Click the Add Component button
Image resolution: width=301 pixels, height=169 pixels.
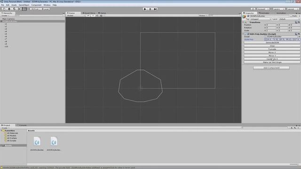click(x=271, y=68)
